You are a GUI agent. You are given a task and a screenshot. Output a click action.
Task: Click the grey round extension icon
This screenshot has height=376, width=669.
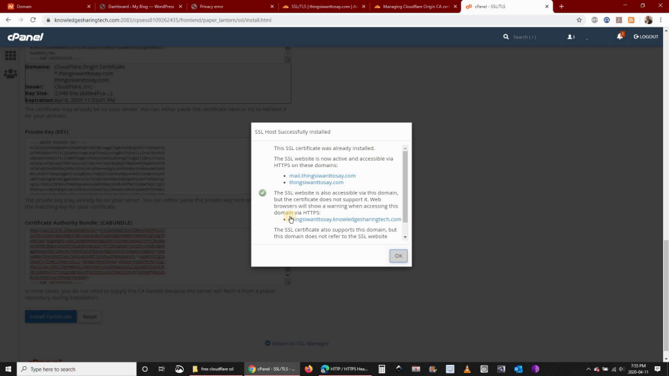595,20
